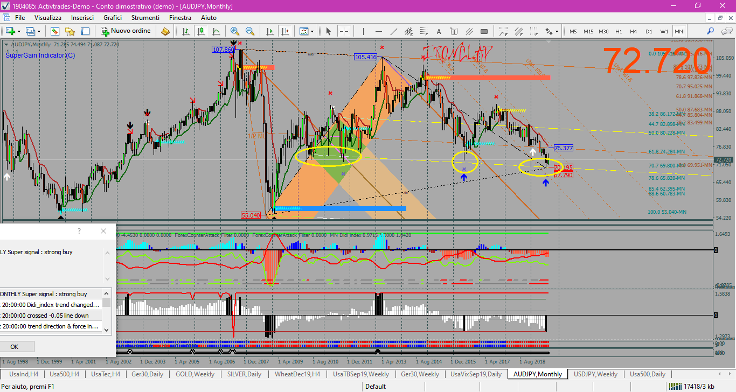Image resolution: width=736 pixels, height=392 pixels.
Task: Select the crosshair tool
Action: [x=343, y=31]
